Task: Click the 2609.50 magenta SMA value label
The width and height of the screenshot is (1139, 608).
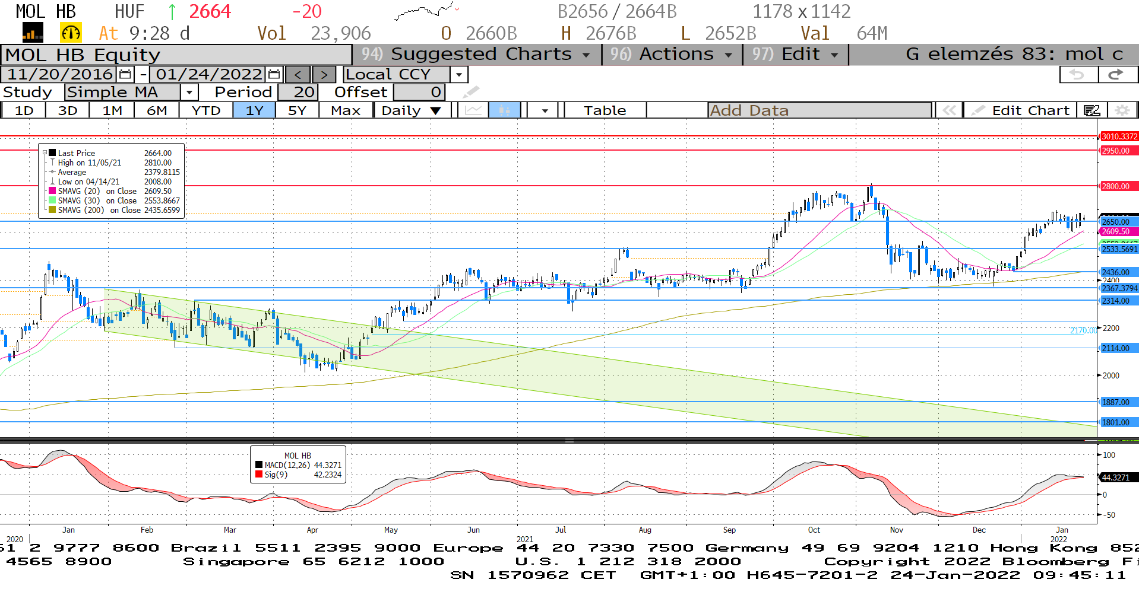Action: [1119, 232]
